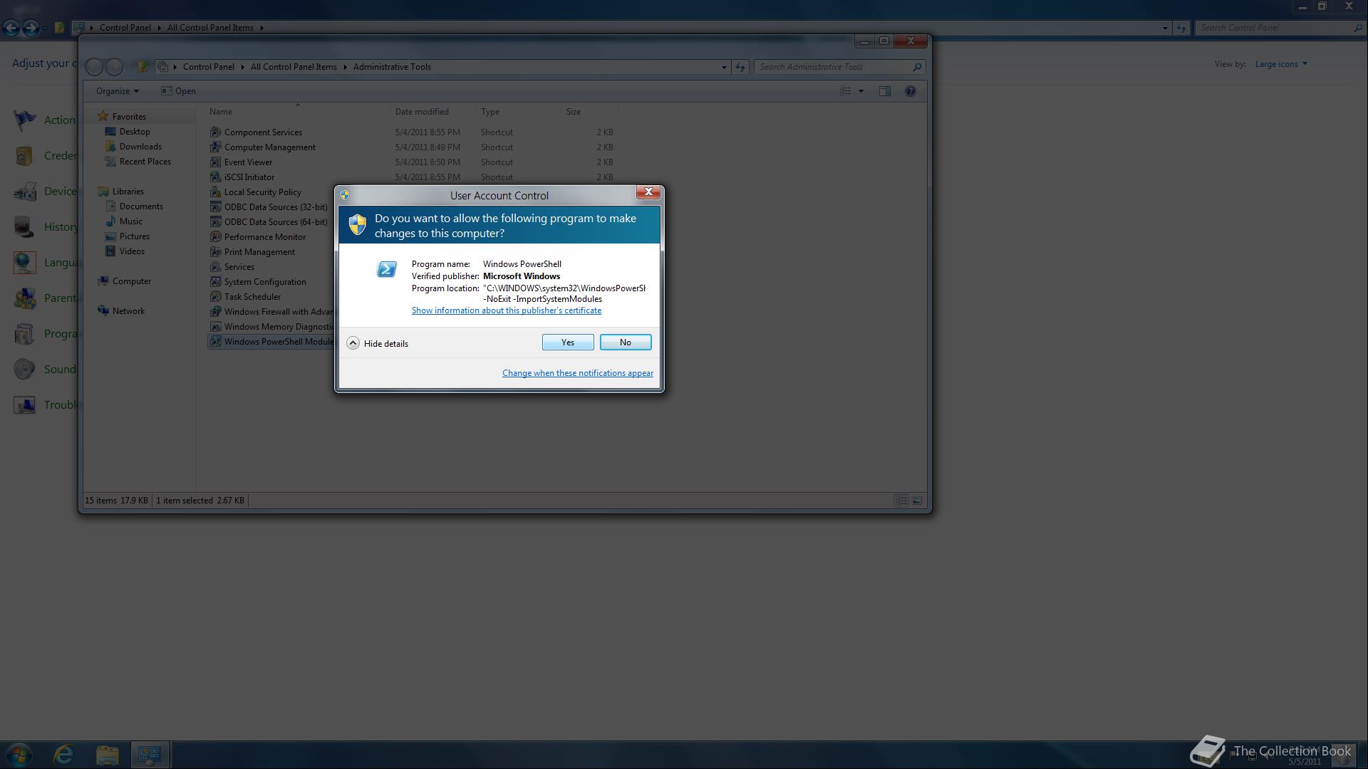The height and width of the screenshot is (769, 1368).
Task: Launch Internet Explorer from taskbar
Action: (x=63, y=755)
